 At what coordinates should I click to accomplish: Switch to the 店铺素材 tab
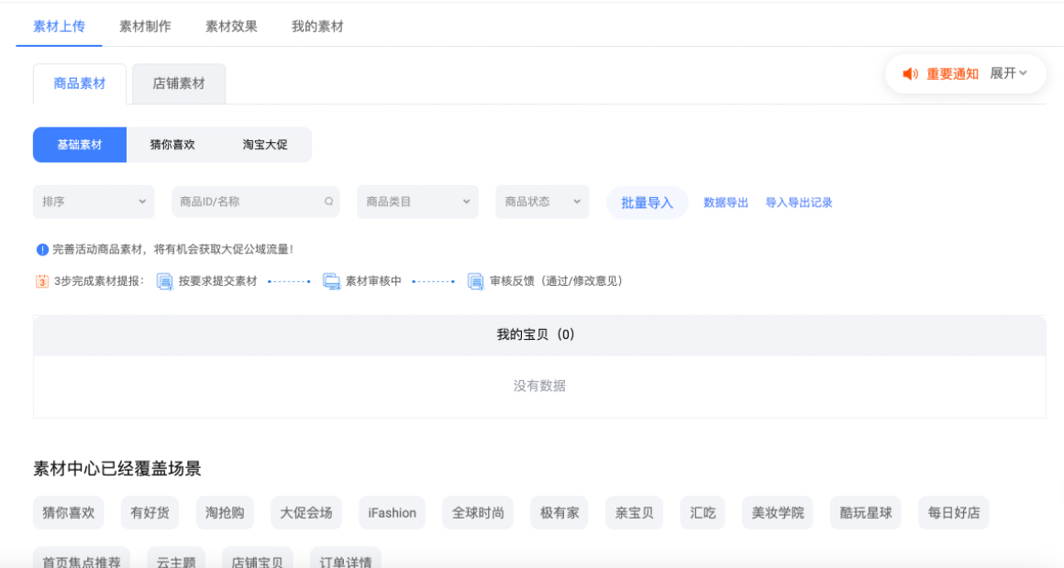(x=178, y=83)
